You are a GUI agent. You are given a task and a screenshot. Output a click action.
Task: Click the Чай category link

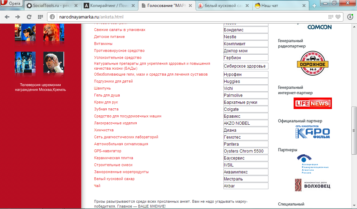[97, 186]
